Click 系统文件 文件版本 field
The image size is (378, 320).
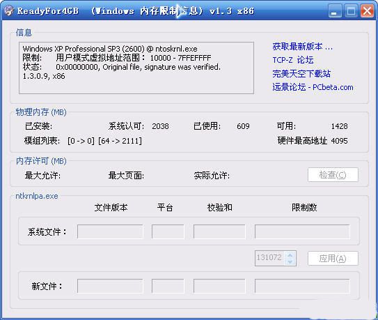pyautogui.click(x=110, y=231)
